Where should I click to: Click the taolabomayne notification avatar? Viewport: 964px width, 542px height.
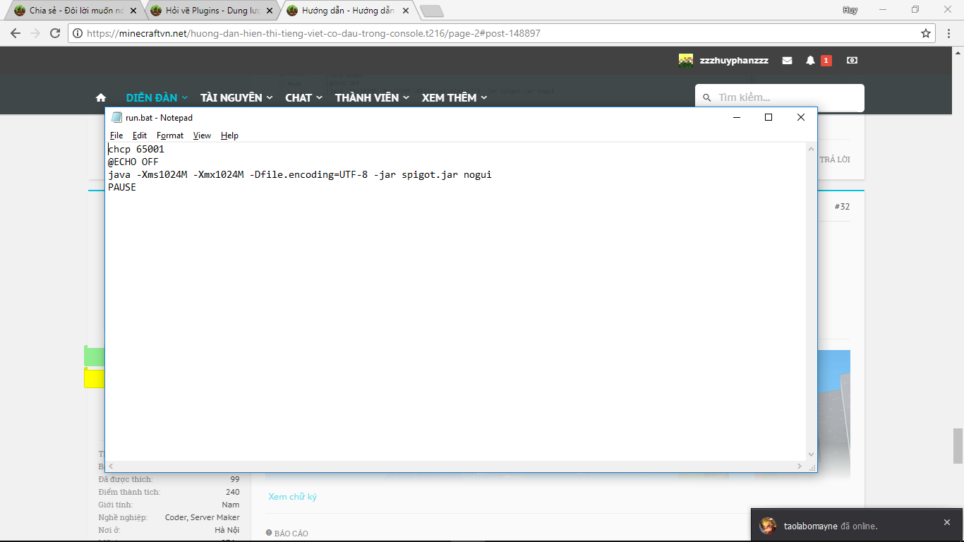point(768,526)
